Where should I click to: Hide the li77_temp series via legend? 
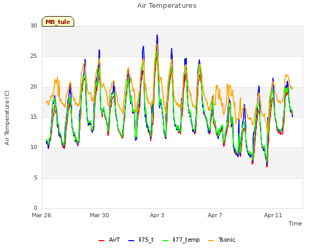click(x=181, y=240)
